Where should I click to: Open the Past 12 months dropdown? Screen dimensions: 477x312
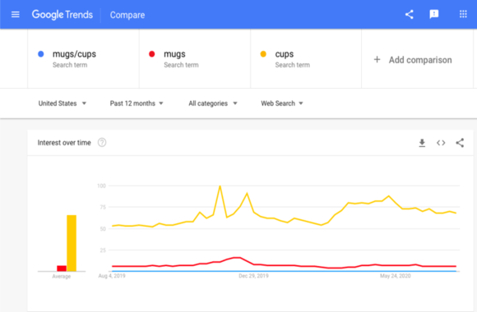pos(137,103)
